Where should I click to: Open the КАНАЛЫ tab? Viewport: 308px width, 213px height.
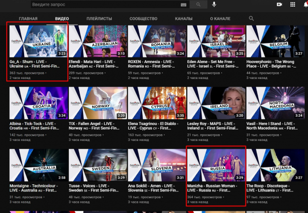tap(183, 18)
